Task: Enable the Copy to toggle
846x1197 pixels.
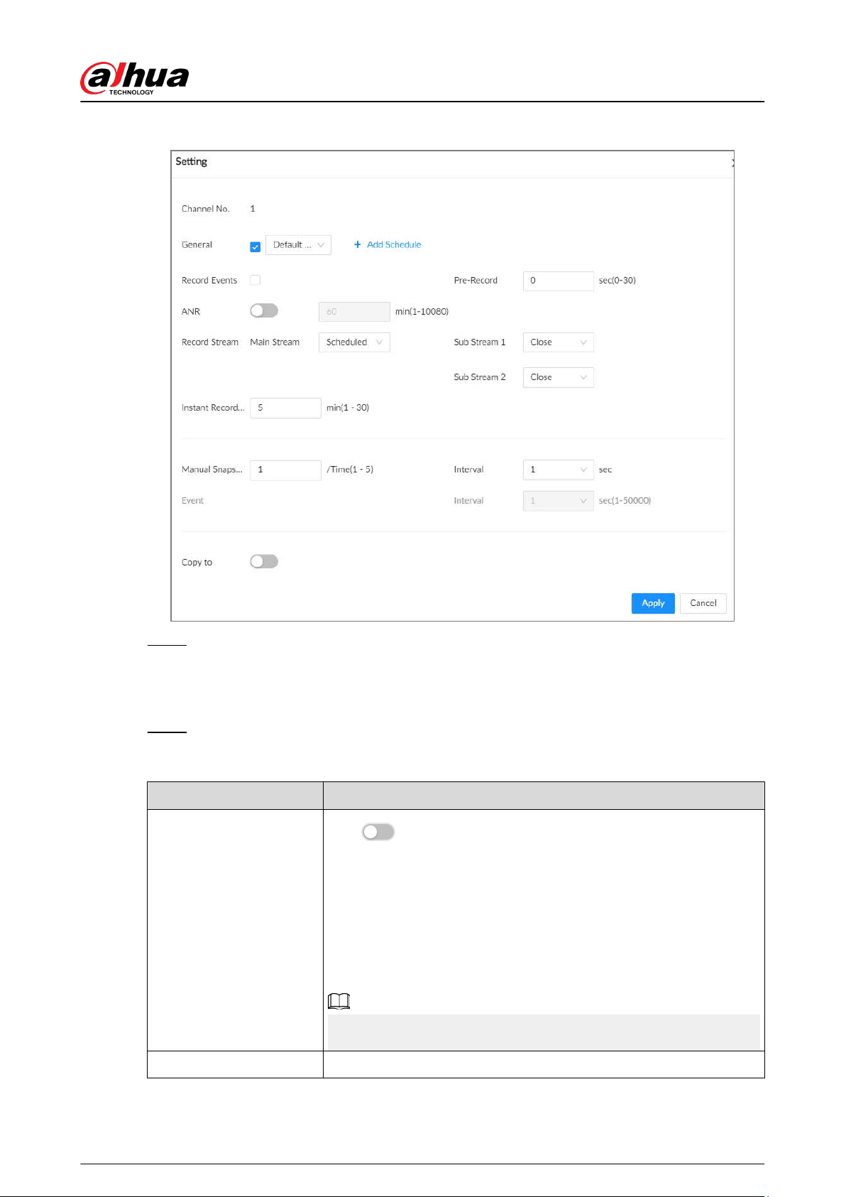Action: click(264, 561)
